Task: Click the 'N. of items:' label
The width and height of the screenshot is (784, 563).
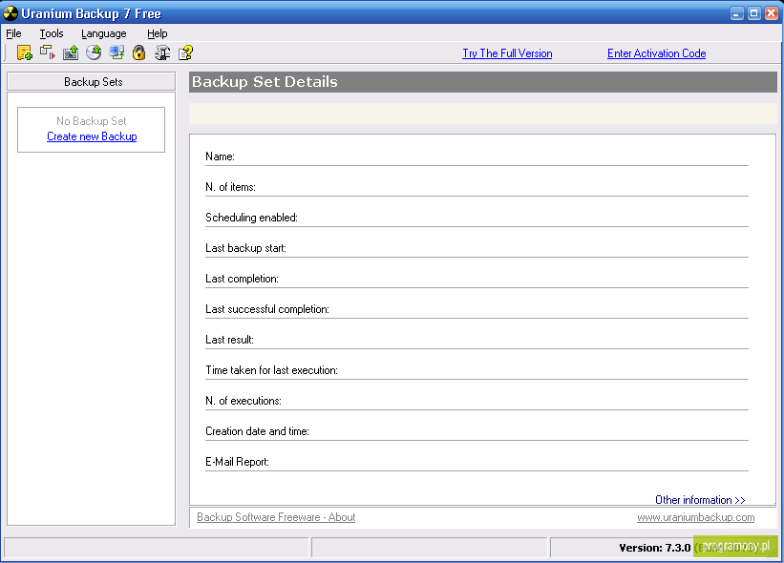Action: [230, 187]
